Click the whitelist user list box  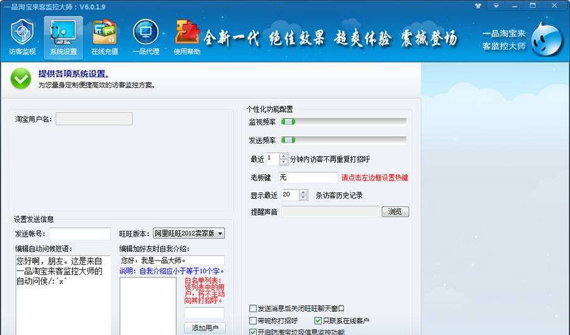[x=148, y=306]
